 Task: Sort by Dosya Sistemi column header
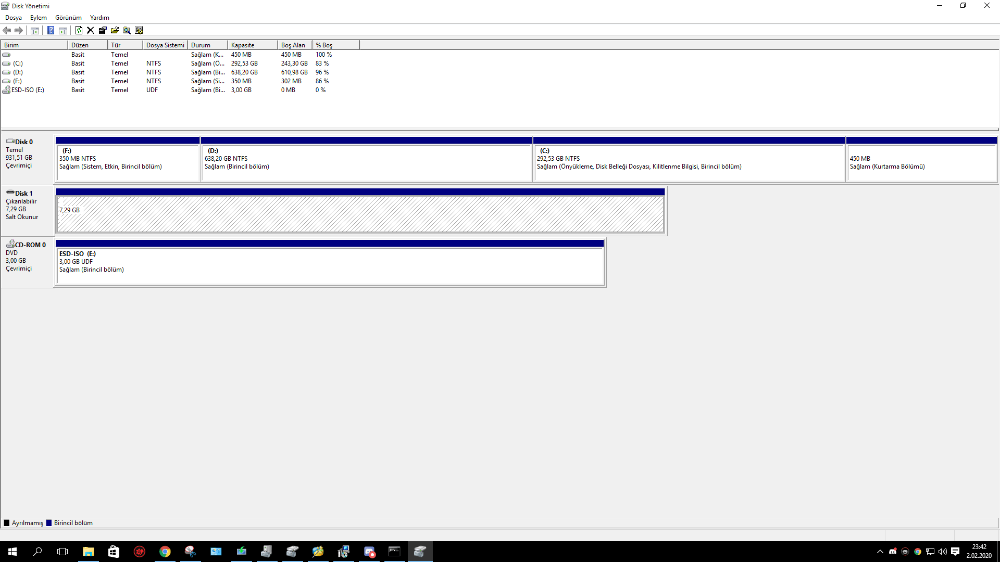click(165, 45)
